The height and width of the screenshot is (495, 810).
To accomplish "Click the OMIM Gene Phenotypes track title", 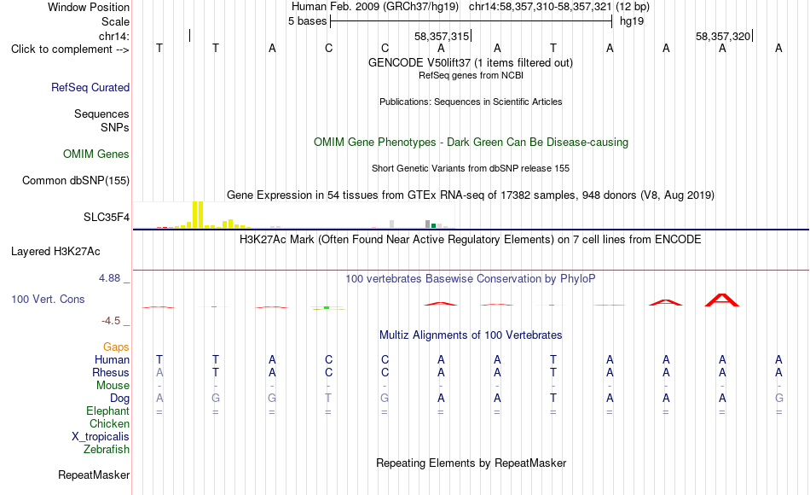I will pos(472,143).
